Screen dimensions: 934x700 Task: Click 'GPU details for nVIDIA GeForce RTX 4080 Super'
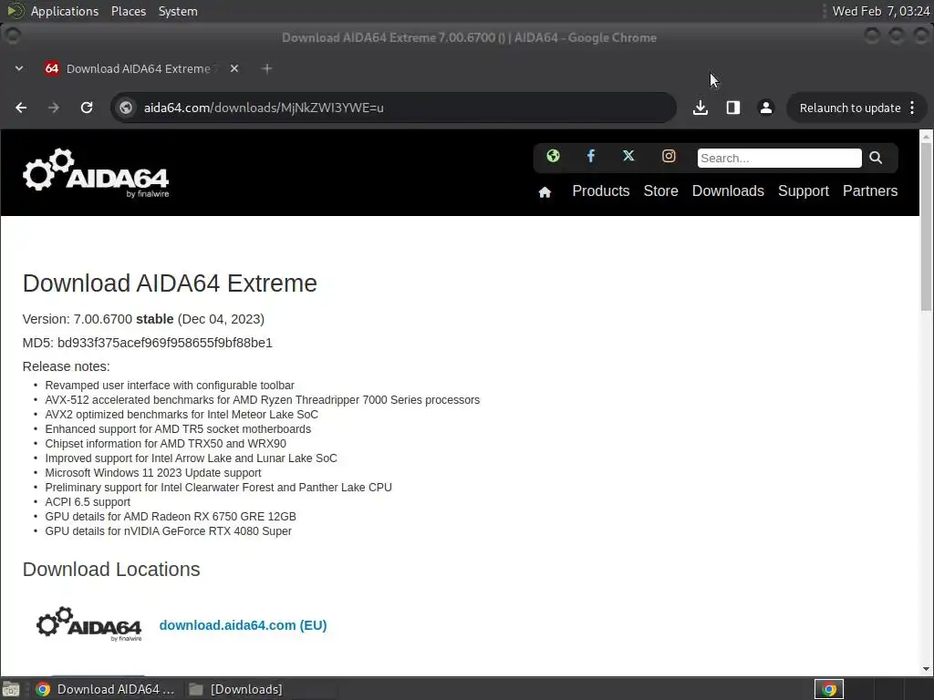point(169,531)
